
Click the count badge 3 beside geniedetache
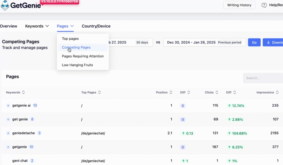pos(39,133)
